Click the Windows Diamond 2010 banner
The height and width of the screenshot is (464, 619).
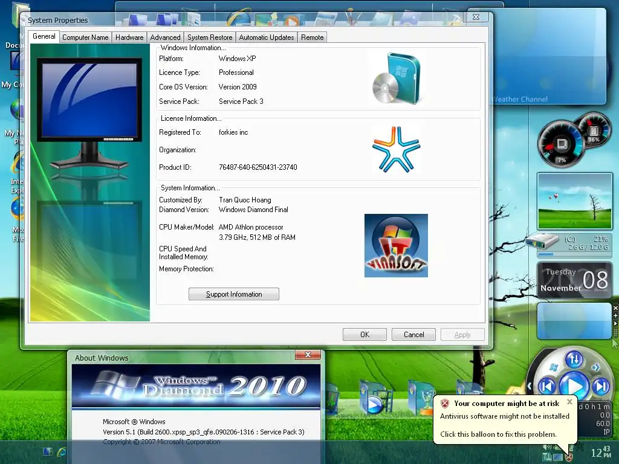click(x=196, y=385)
